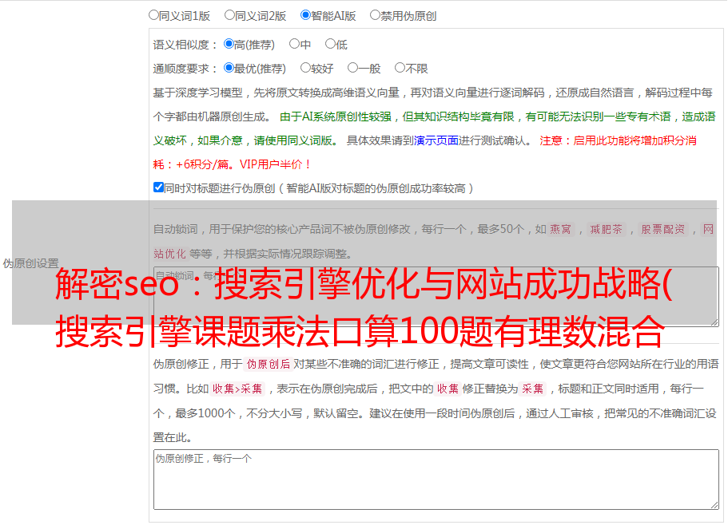728x525 pixels.
Task: Select 禁用伪原创 radio option
Action: click(375, 15)
